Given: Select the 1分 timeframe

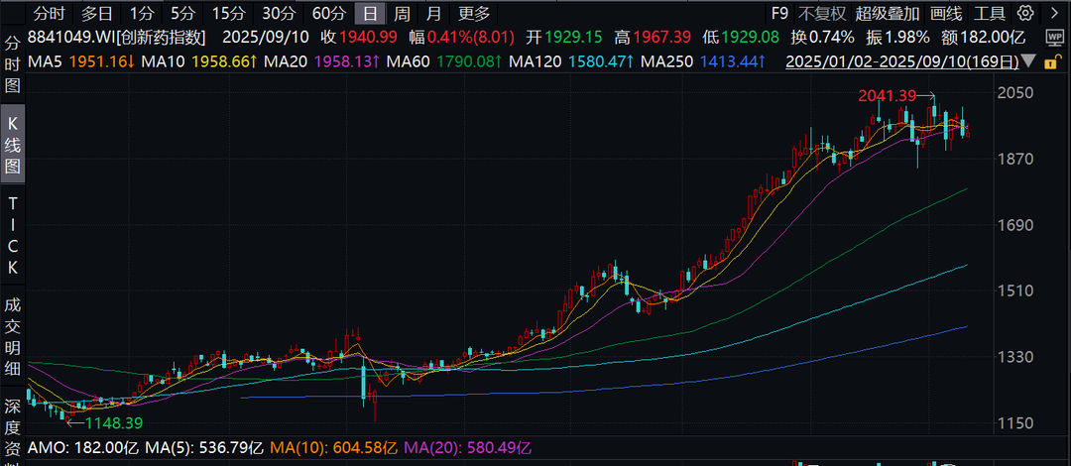Looking at the screenshot, I should tap(142, 13).
